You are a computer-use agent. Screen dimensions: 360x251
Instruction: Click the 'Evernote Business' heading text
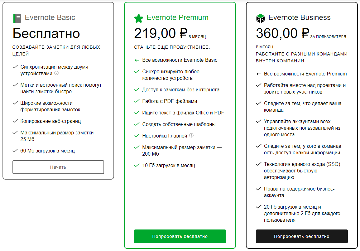tap(299, 18)
